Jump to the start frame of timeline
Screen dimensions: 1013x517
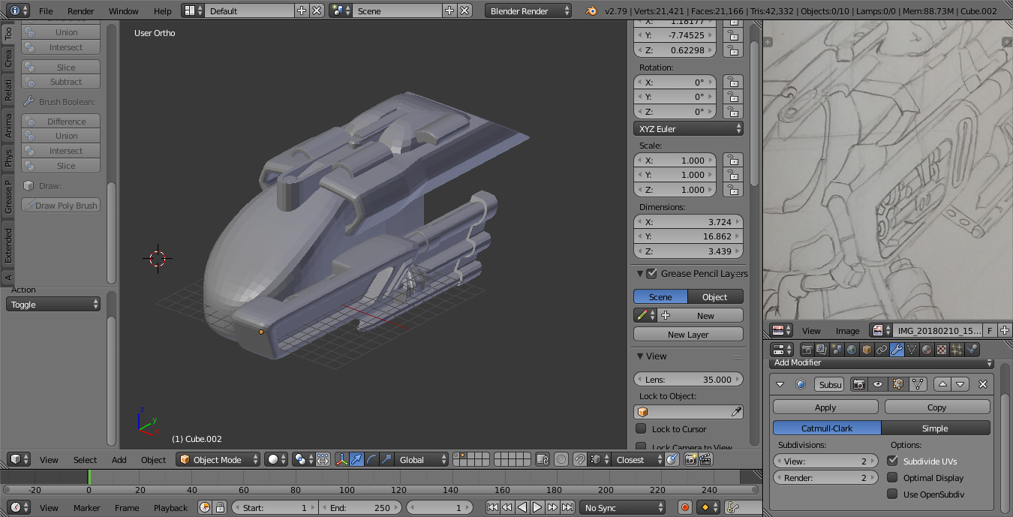(492, 507)
